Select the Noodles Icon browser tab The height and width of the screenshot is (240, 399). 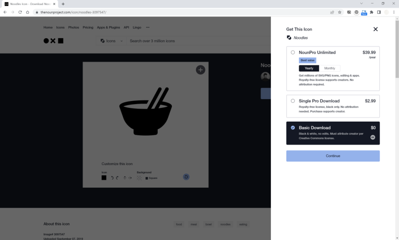click(30, 4)
